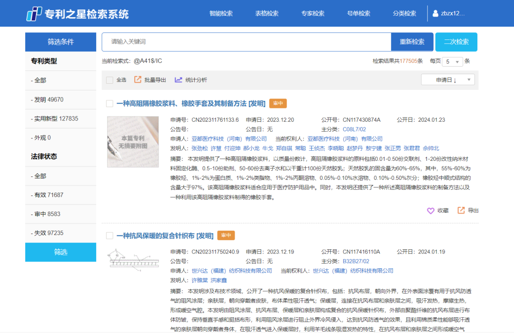Filter legal status by 失效 97235
The width and height of the screenshot is (514, 333).
pos(60,233)
